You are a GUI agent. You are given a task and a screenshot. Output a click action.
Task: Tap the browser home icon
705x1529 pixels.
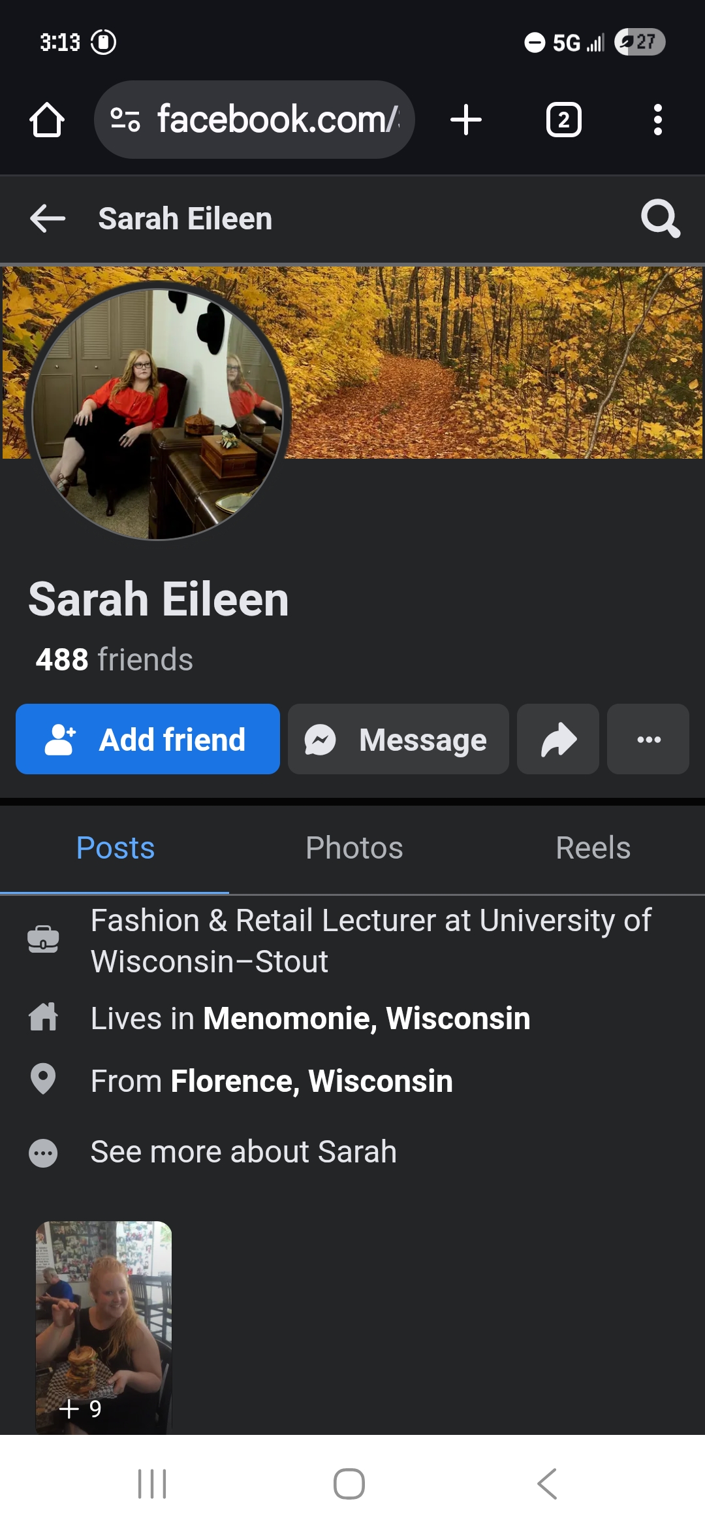coord(47,120)
